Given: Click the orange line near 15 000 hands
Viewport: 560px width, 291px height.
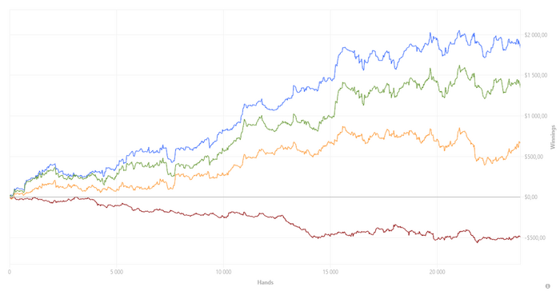Looking at the screenshot, I should point(330,142).
